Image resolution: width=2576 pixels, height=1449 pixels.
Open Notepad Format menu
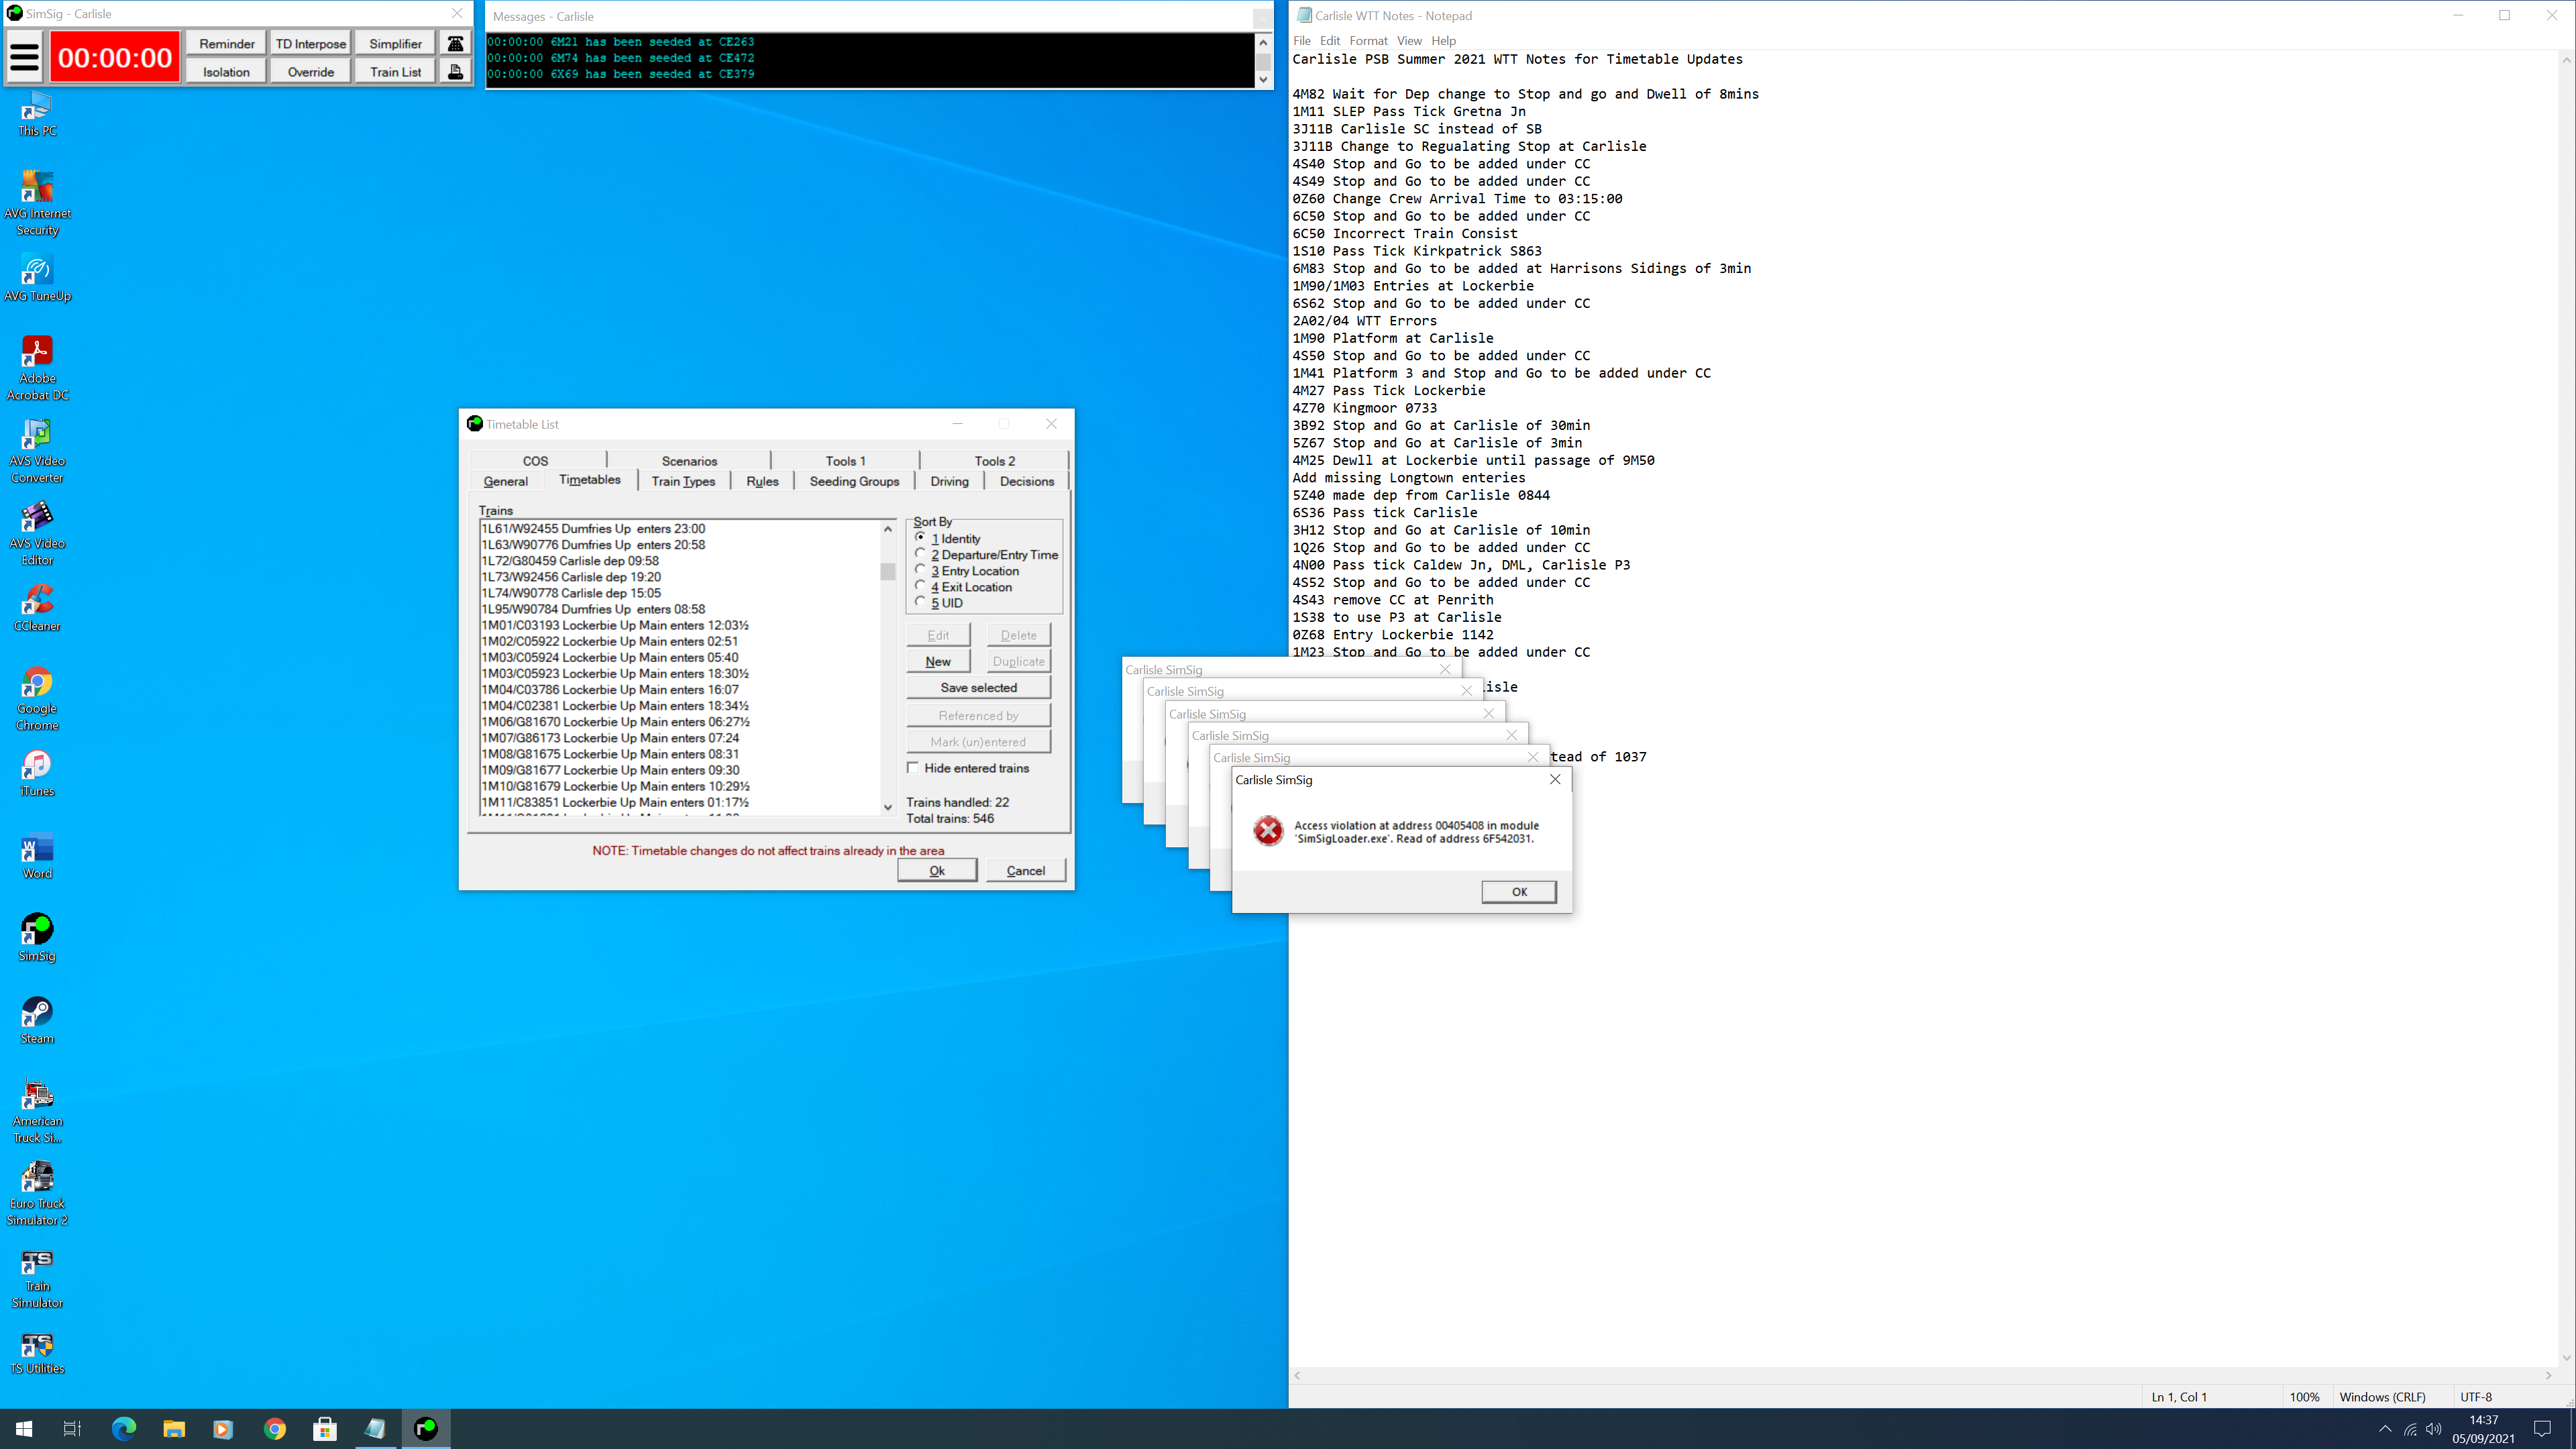tap(1368, 40)
